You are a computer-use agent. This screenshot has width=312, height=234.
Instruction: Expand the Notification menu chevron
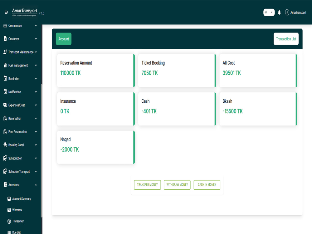(36, 92)
